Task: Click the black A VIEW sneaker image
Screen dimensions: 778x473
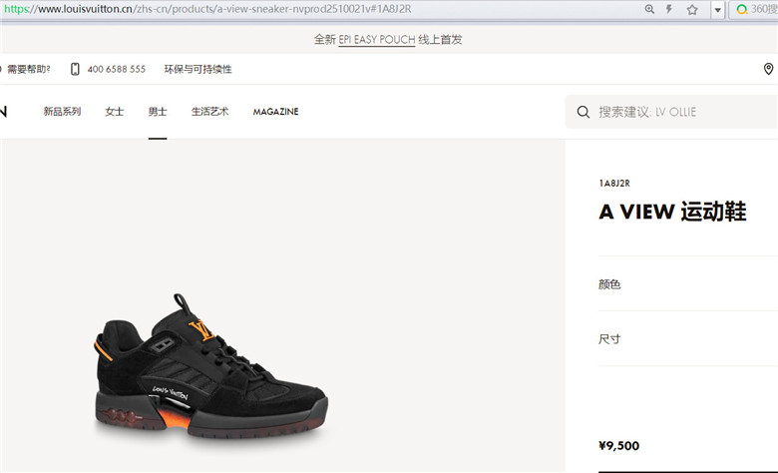Action: [x=210, y=367]
